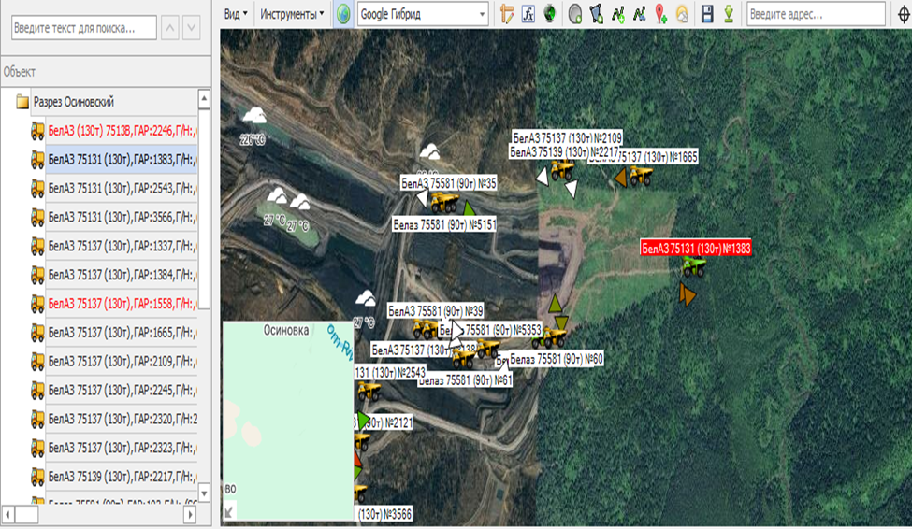
Task: Open the Google Гибрид map type dropdown
Action: [x=483, y=14]
